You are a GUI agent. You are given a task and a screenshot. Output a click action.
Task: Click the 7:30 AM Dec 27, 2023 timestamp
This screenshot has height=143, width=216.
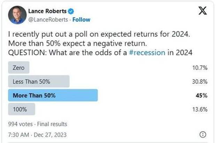[37, 135]
